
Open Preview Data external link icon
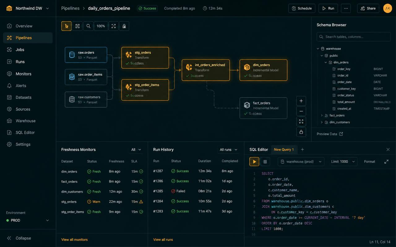pyautogui.click(x=341, y=134)
